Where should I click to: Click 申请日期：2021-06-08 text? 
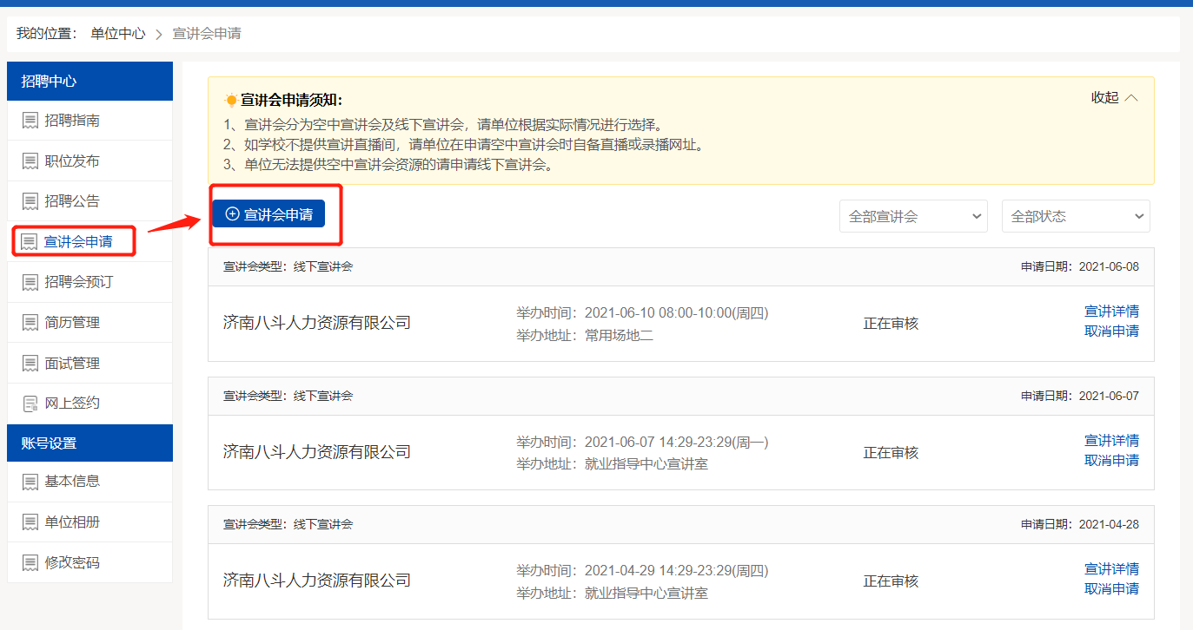pos(1079,266)
